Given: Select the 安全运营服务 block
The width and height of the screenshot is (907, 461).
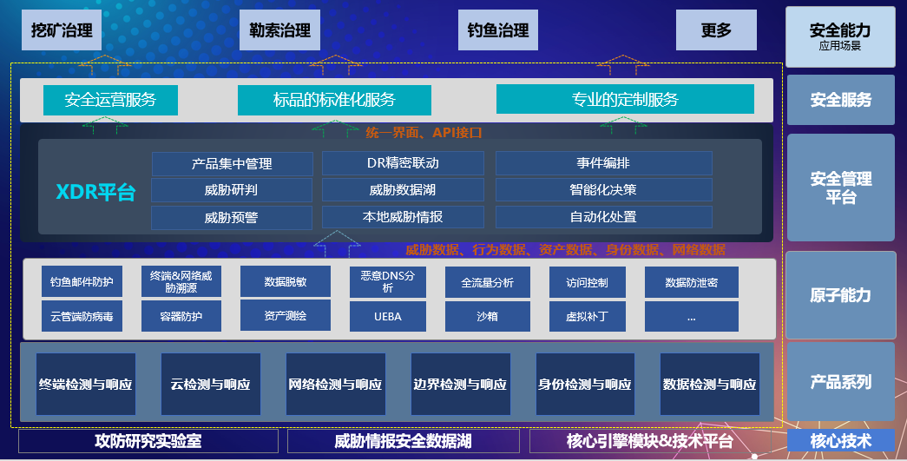Looking at the screenshot, I should [x=111, y=100].
